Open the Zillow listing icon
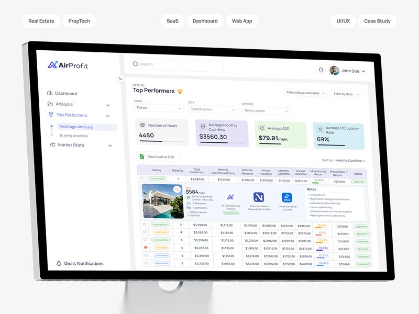The image size is (419, 314). (x=286, y=198)
